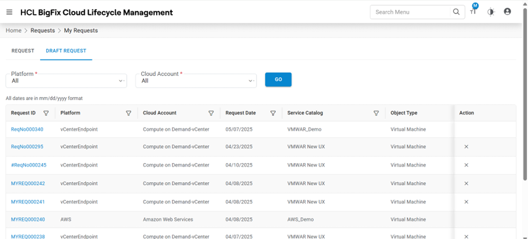Filter the Cloud Account column
Viewport: 528px width, 239px height.
211,113
